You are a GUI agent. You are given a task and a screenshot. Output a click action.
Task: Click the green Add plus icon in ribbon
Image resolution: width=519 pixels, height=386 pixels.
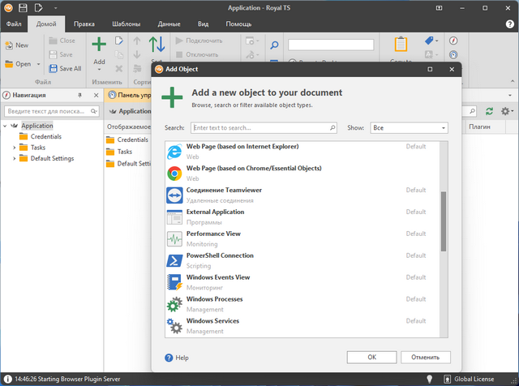tap(99, 45)
